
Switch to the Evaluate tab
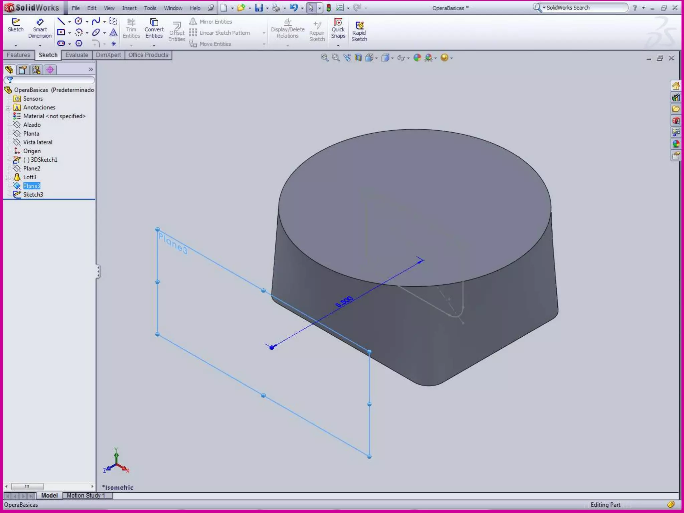(x=76, y=55)
